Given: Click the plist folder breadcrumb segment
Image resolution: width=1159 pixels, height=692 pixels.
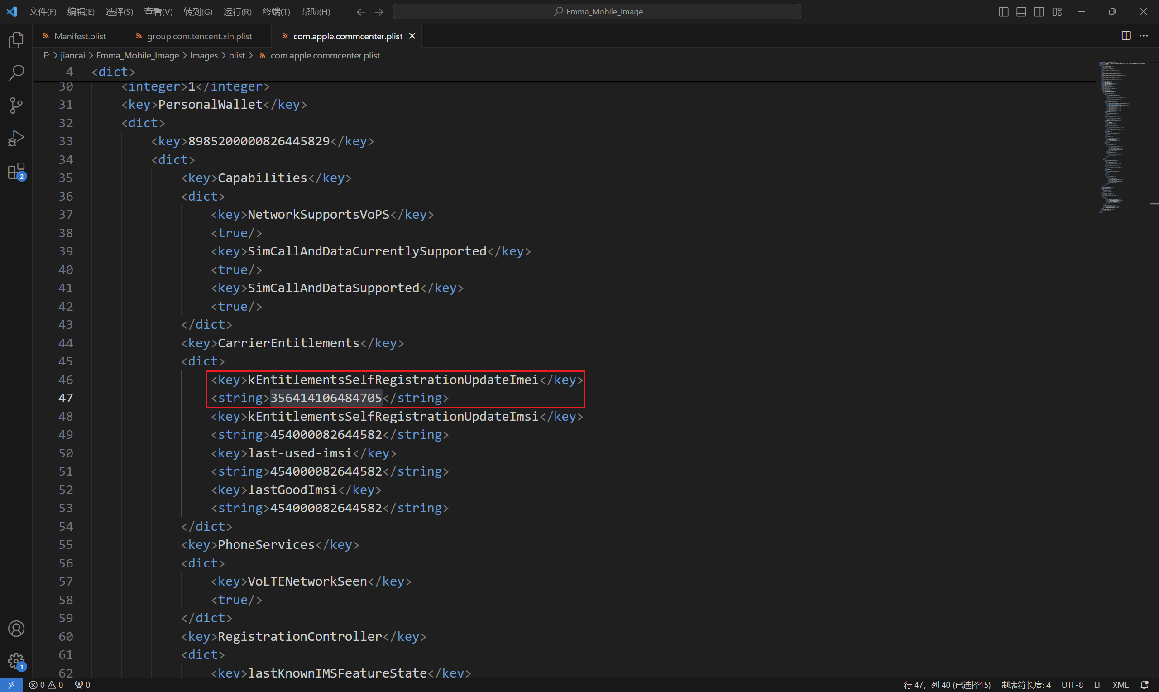Looking at the screenshot, I should 237,55.
